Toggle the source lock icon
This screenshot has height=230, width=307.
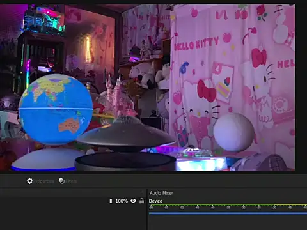pyautogui.click(x=141, y=201)
